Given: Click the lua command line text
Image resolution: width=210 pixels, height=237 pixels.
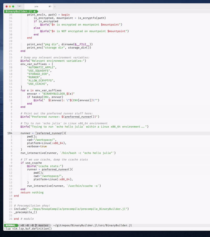Looking at the screenshot, I should [x=28, y=229].
